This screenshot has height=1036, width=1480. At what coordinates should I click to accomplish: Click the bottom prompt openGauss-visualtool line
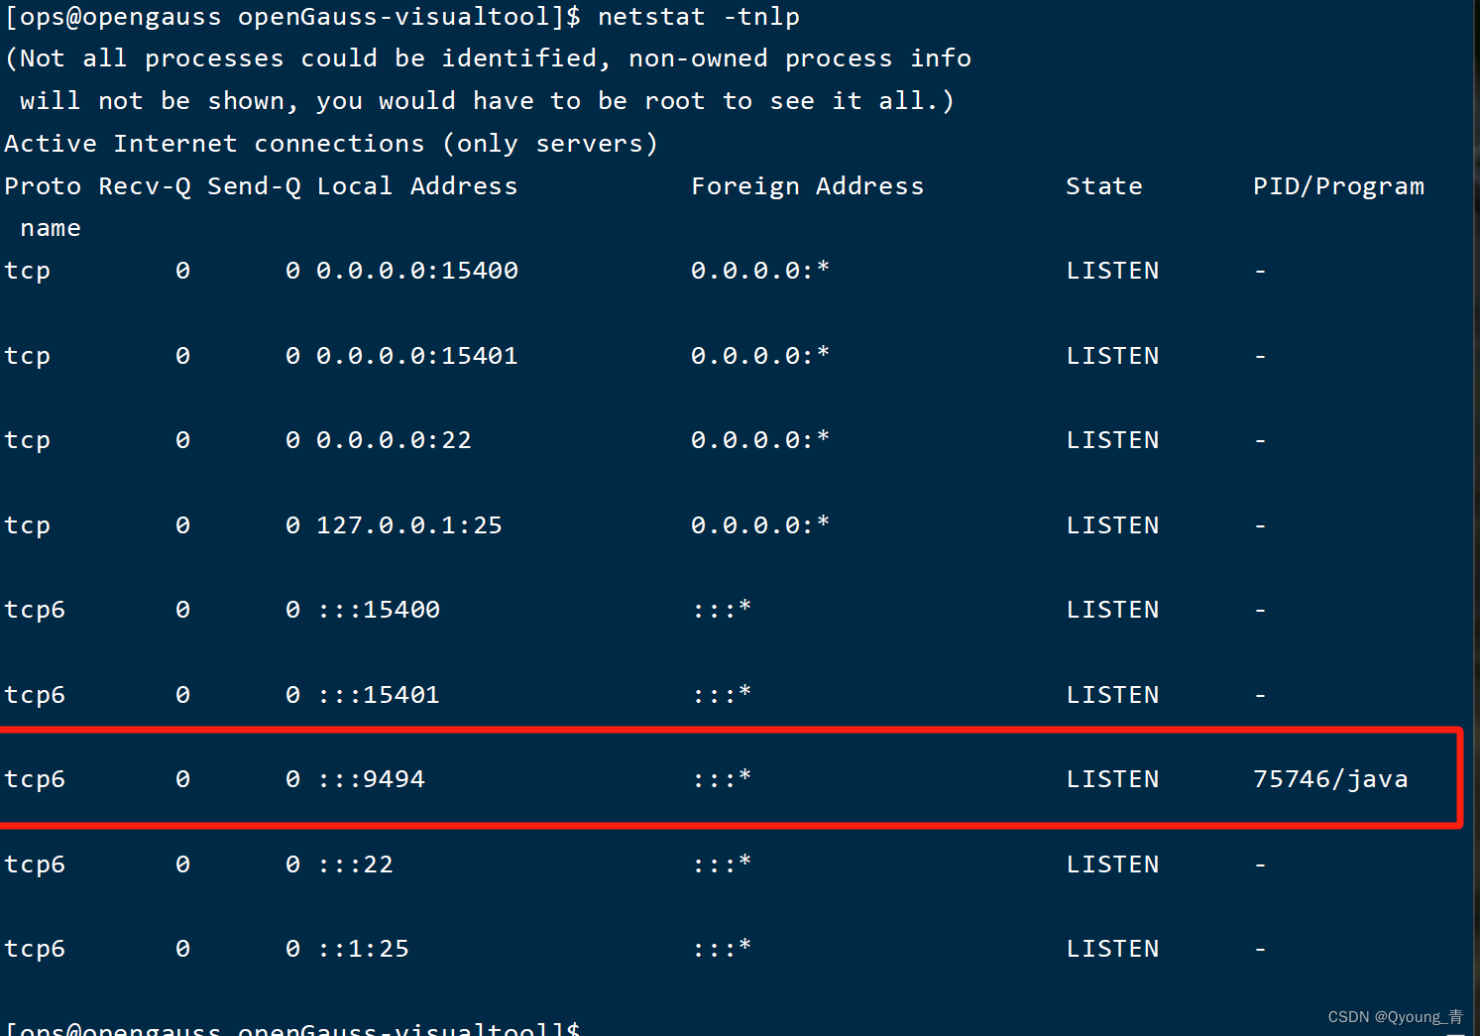tap(292, 1028)
